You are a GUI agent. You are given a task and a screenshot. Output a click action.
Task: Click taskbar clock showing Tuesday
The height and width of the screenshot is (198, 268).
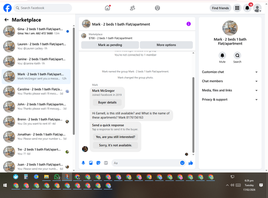(x=249, y=185)
